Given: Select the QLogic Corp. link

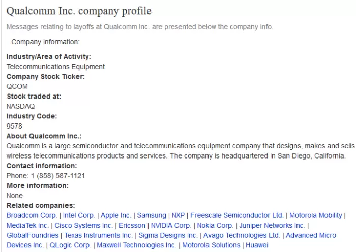Looking at the screenshot, I should (x=70, y=245).
